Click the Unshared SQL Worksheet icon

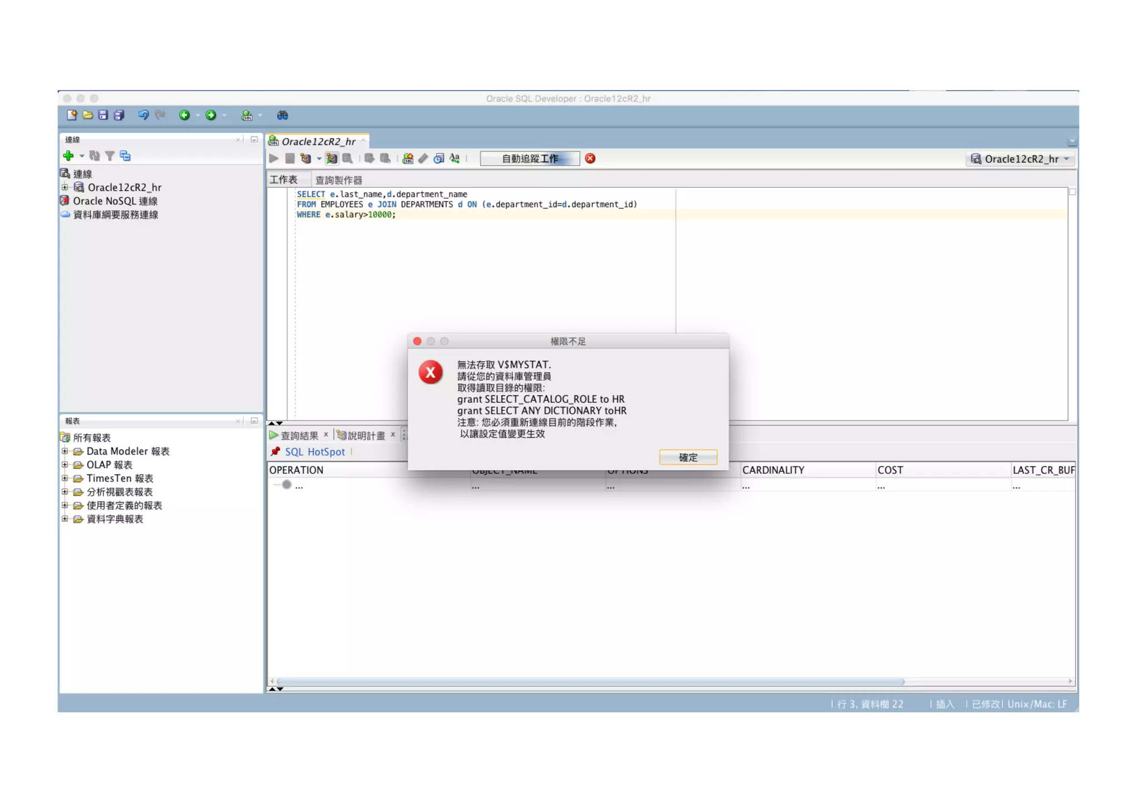tap(408, 158)
